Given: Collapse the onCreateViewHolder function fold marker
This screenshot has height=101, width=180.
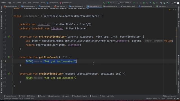Looking at the screenshot, I should (x=12, y=37).
